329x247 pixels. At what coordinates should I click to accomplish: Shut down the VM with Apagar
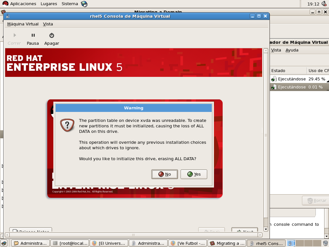51,39
